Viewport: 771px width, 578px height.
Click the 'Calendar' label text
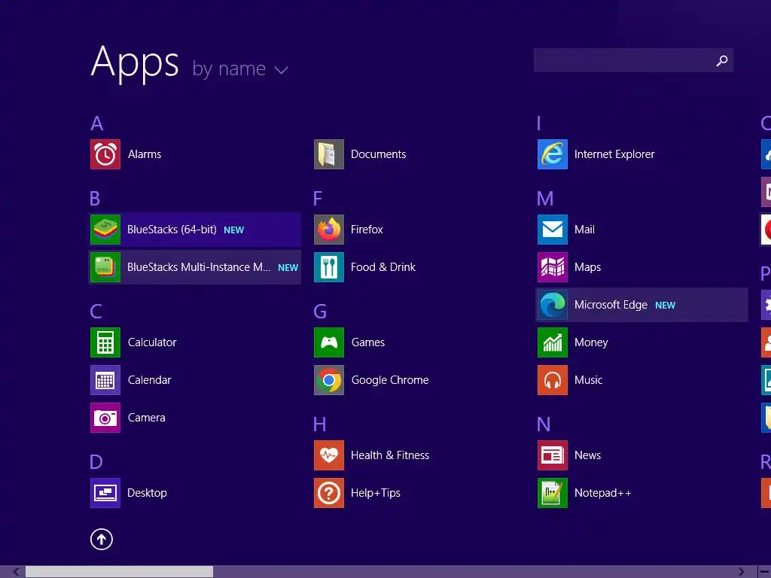150,380
